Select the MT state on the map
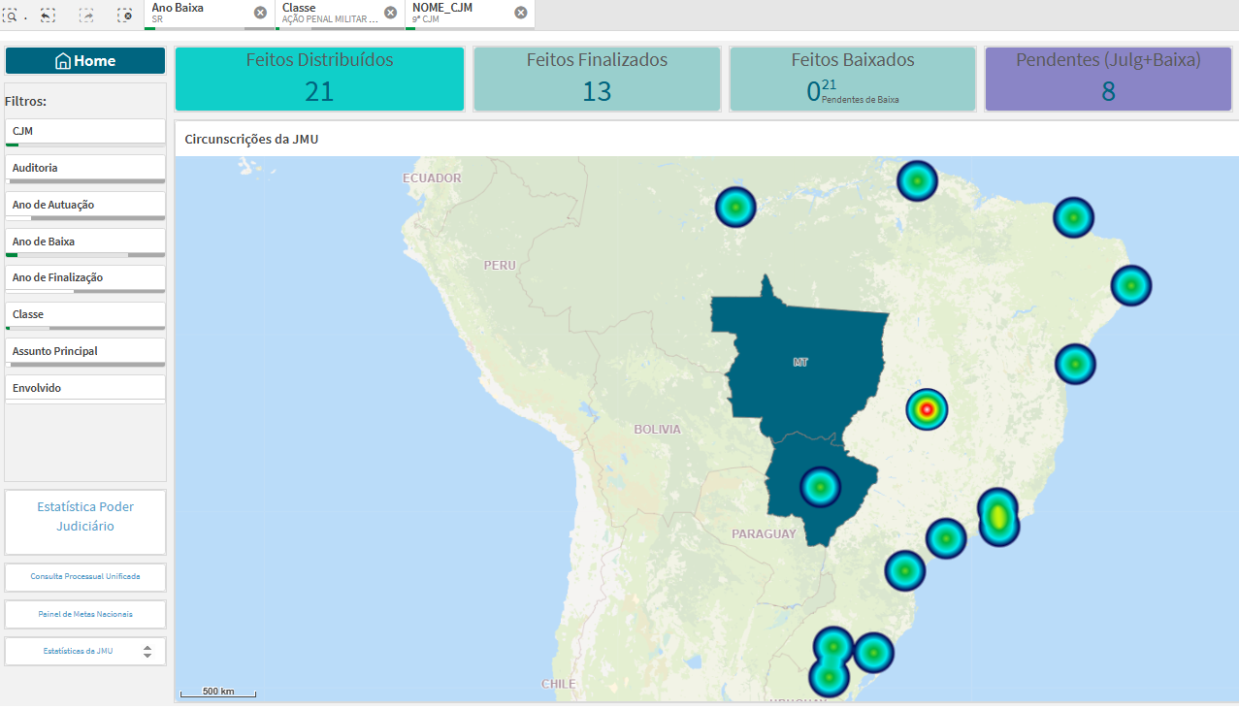Viewport: 1239px width, 709px height. point(799,363)
